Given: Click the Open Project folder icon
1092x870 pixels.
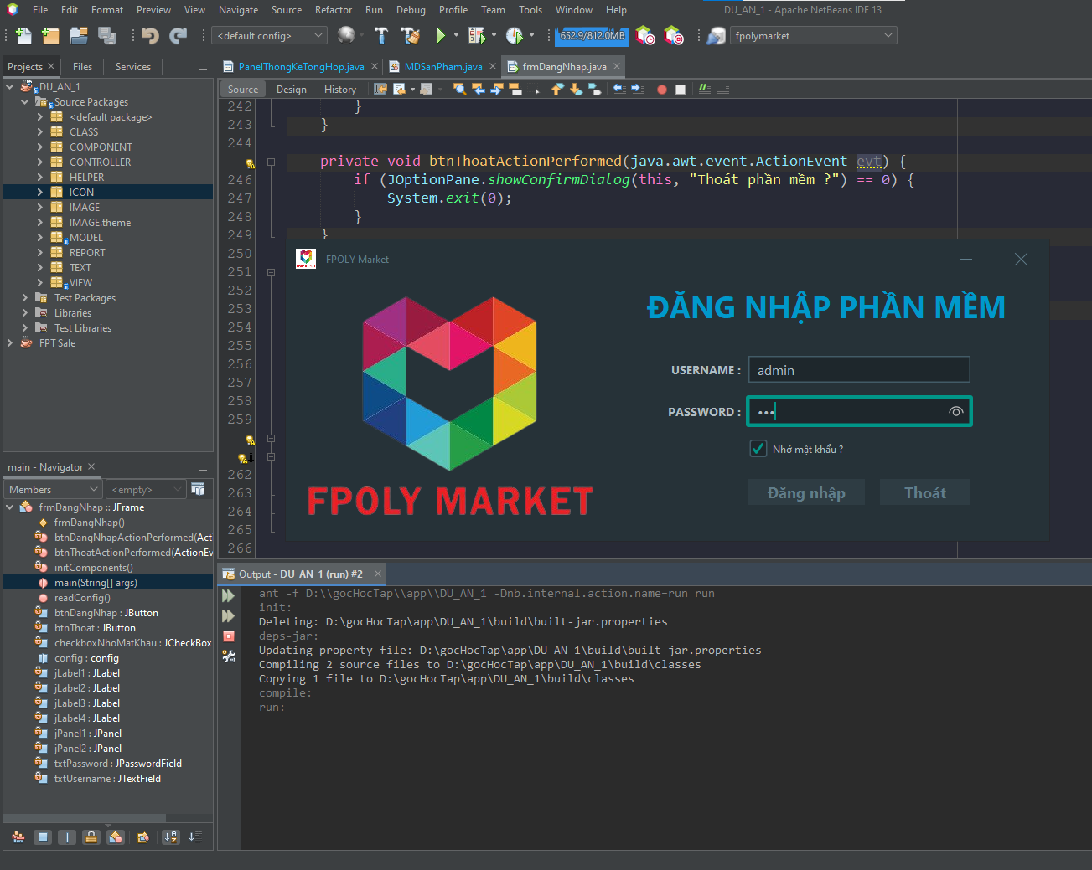Looking at the screenshot, I should click(79, 35).
